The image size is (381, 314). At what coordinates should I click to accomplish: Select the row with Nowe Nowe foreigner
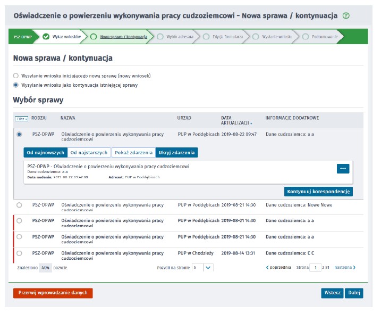point(20,205)
